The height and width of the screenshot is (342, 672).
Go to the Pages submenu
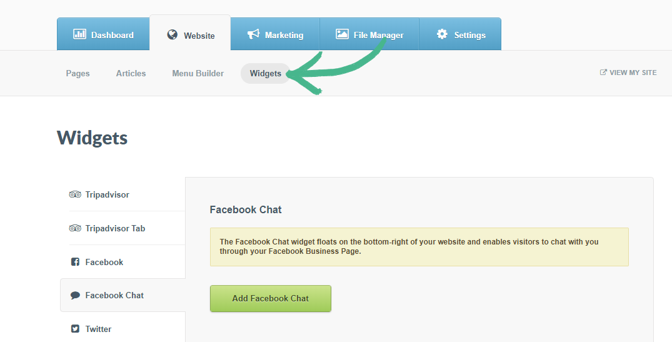click(x=78, y=73)
